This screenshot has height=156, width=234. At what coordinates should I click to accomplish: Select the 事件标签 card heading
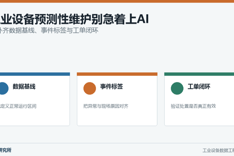point(112,87)
